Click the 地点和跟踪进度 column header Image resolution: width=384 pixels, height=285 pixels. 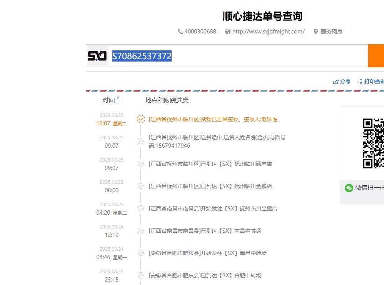[167, 100]
